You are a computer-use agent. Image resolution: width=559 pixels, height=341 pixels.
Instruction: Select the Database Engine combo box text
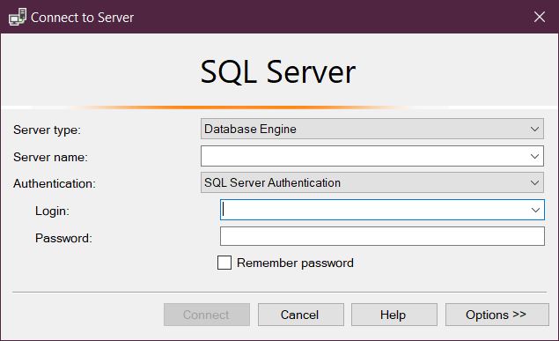pos(250,129)
